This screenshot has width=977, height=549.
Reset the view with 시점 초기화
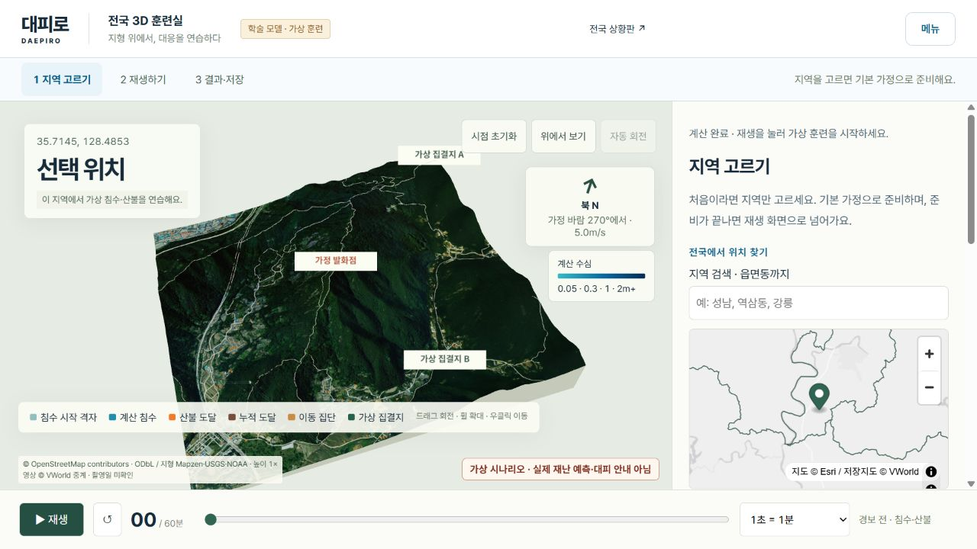[494, 136]
